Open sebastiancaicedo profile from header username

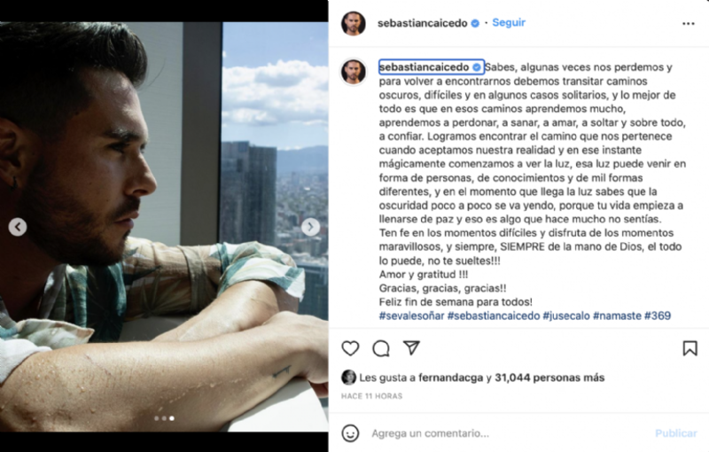(423, 23)
